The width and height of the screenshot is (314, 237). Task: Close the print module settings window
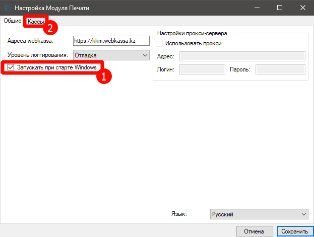pyautogui.click(x=302, y=8)
